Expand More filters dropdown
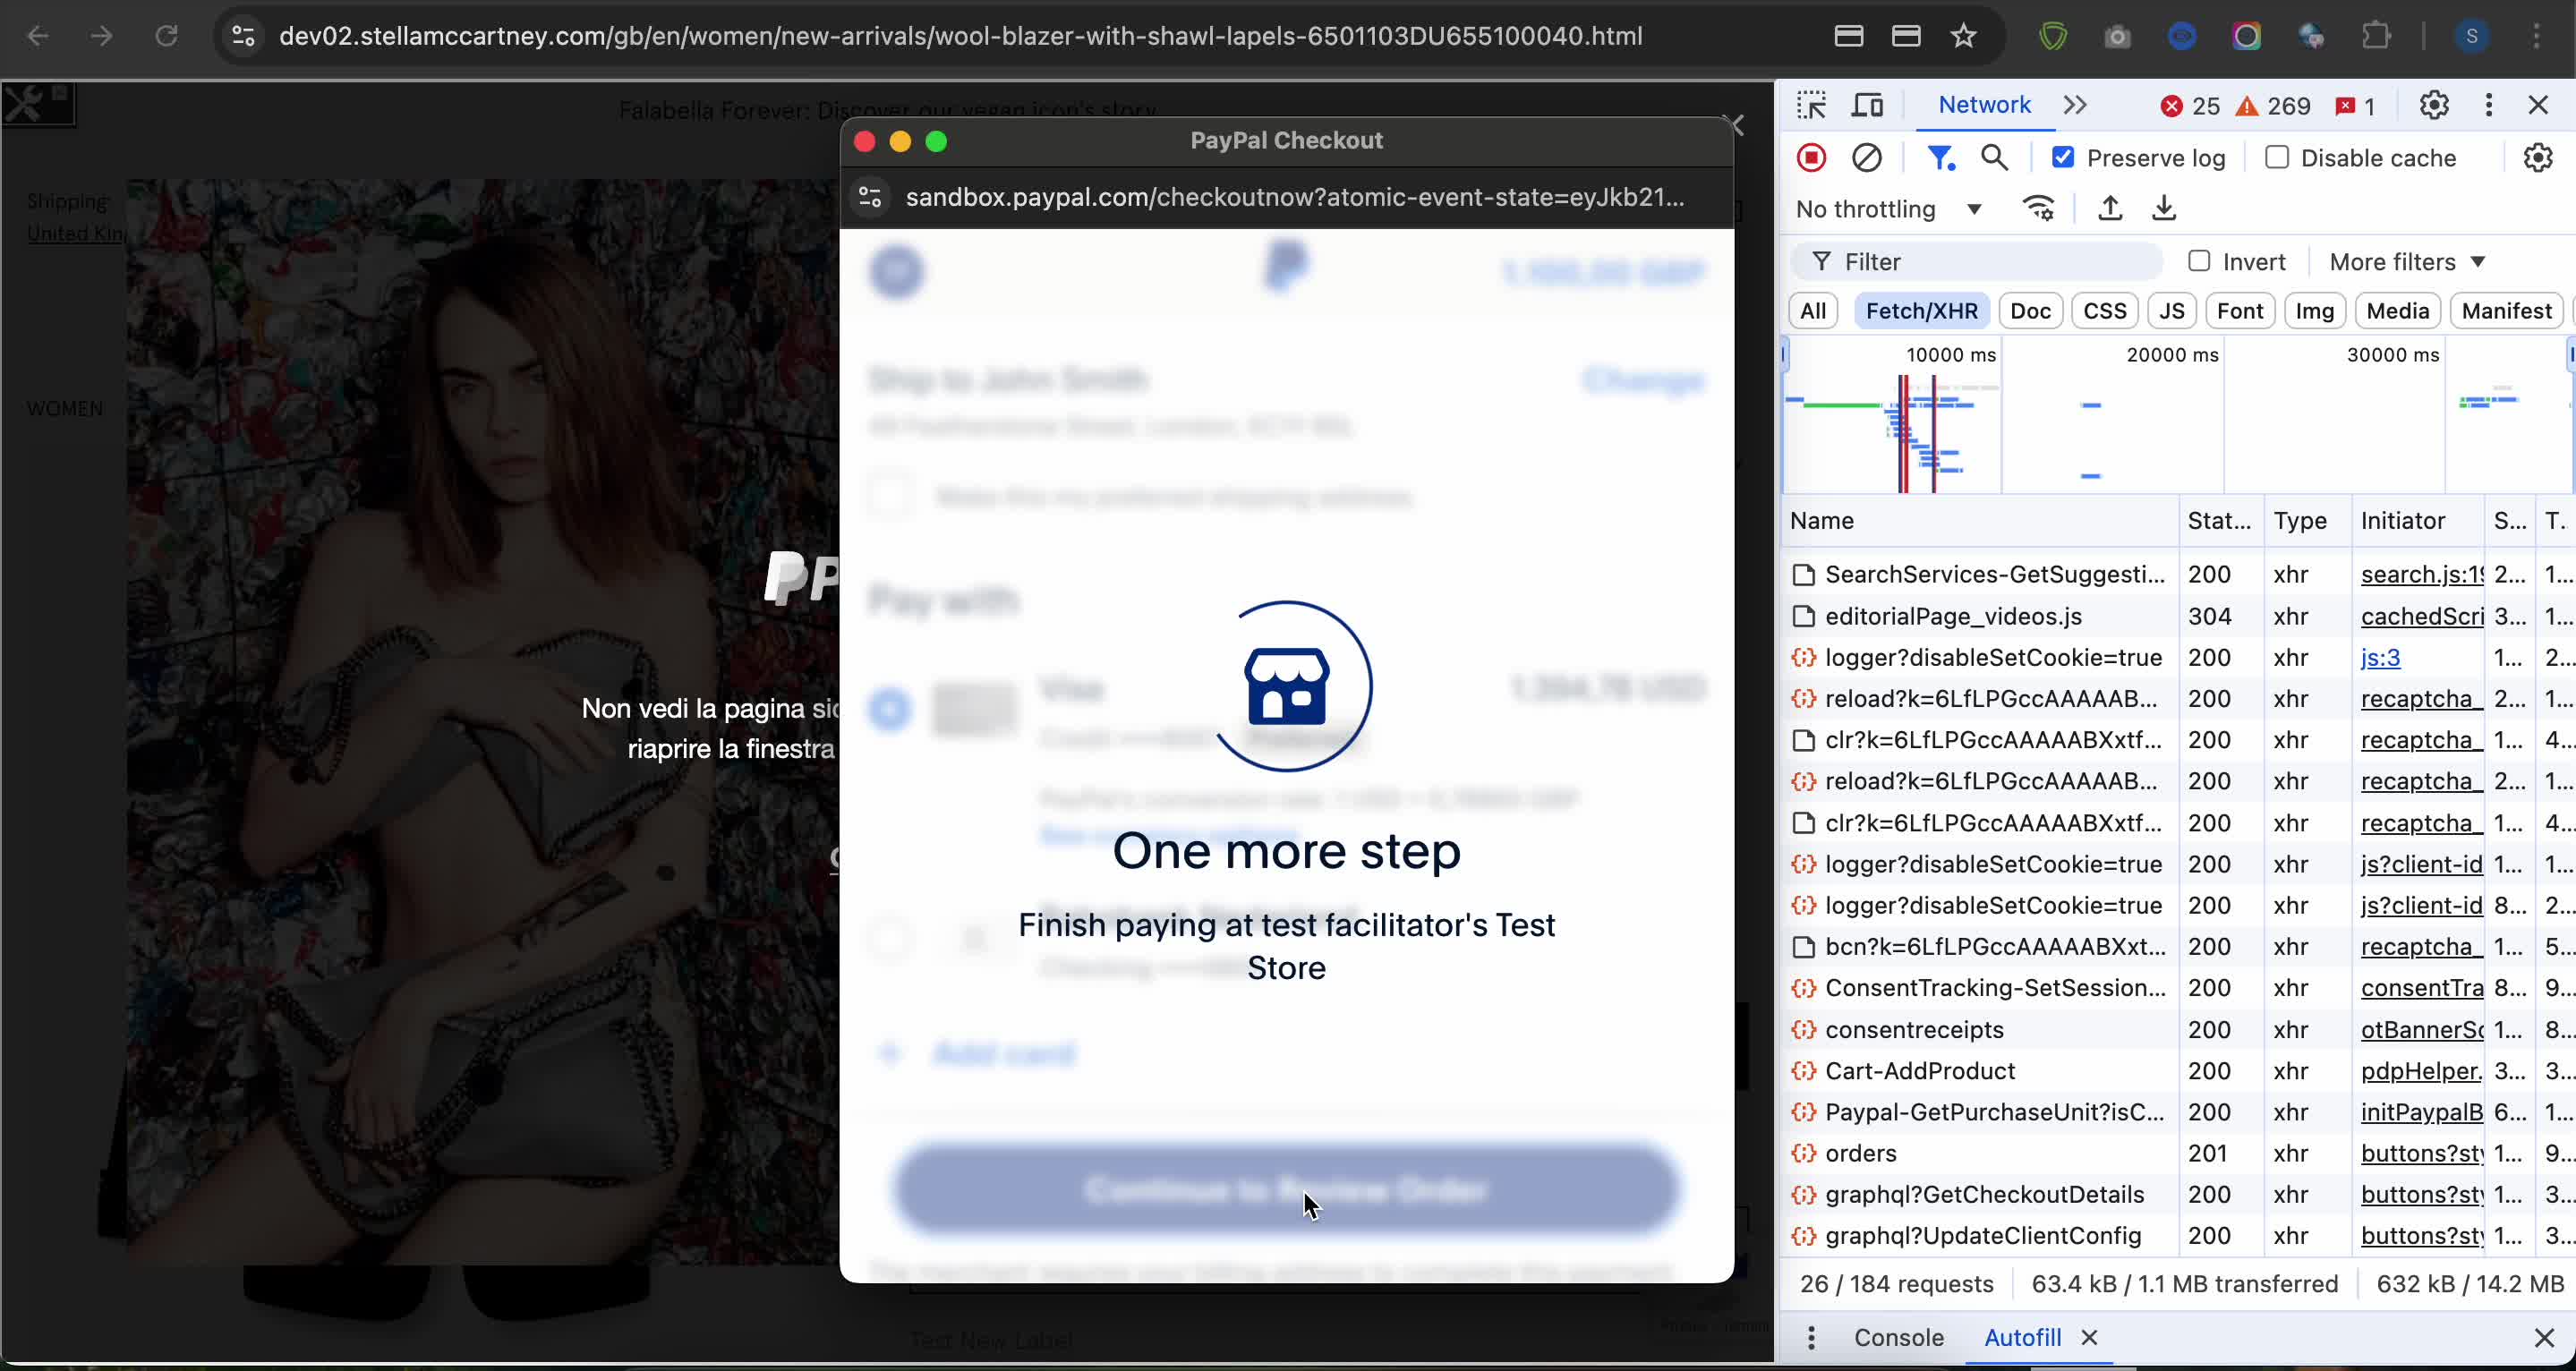Screen dimensions: 2576x1371 coord(2406,262)
